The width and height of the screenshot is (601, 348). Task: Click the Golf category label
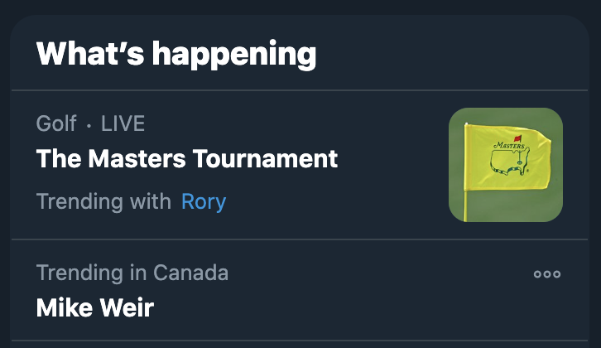coord(56,124)
